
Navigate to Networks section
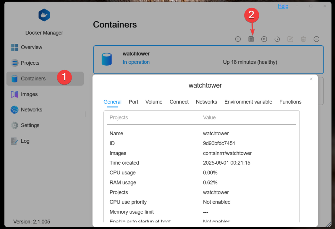click(x=31, y=110)
